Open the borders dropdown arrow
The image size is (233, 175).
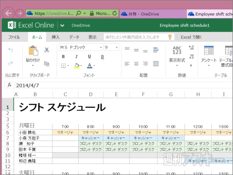[68, 66]
